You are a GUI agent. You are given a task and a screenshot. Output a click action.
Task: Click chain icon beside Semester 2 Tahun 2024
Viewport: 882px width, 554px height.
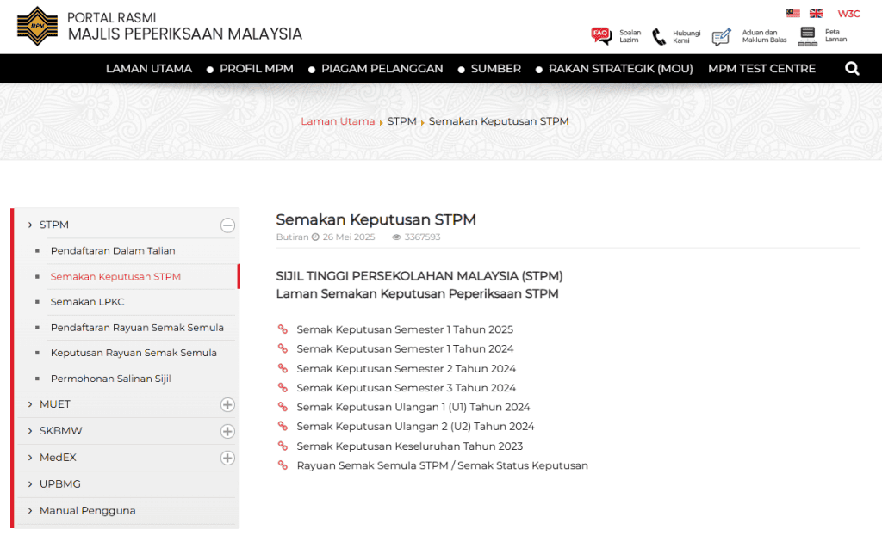coord(283,368)
